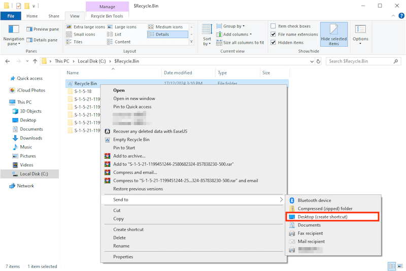This screenshot has height=271, width=406.
Task: Collapse the ribbon with chevron
Action: point(393,16)
